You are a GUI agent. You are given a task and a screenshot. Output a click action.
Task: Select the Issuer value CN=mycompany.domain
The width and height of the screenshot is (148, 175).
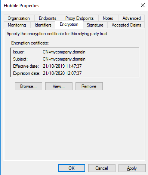[64, 52]
